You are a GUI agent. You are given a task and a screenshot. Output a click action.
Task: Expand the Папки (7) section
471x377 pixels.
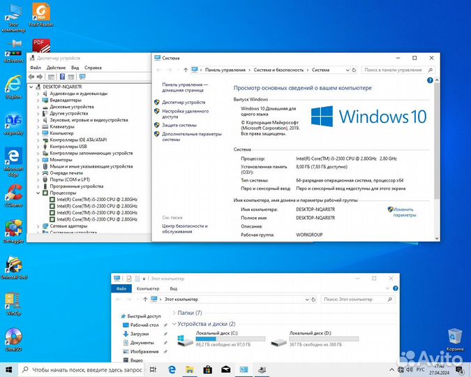point(174,313)
